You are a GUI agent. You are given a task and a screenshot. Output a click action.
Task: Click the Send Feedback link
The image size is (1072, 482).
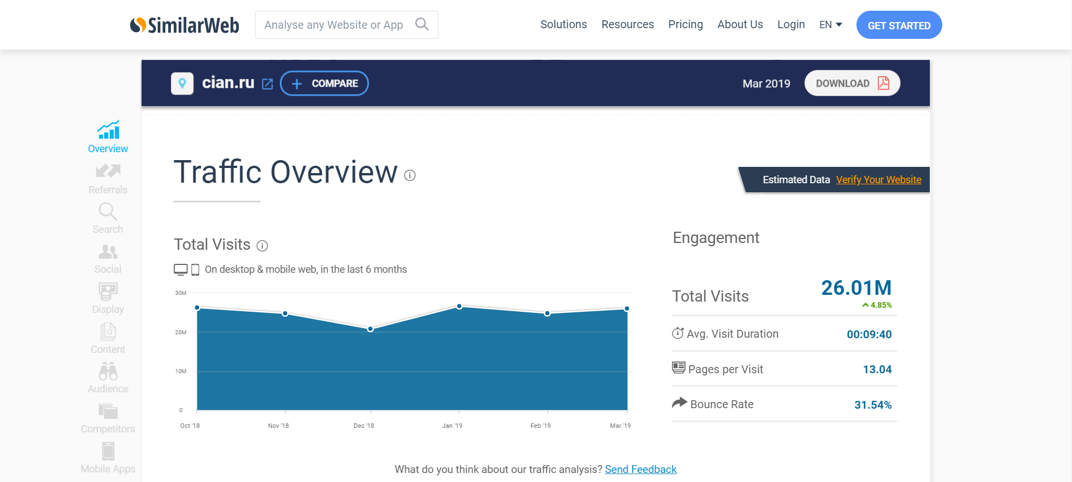pyautogui.click(x=640, y=470)
